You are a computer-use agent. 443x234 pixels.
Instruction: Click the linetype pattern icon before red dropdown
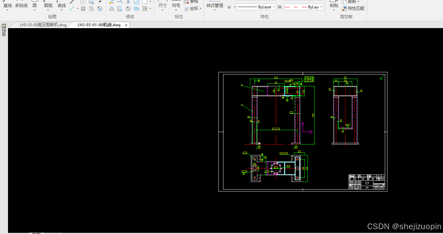280,7
